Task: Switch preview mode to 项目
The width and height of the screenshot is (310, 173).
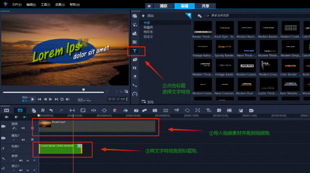Action: (x=26, y=98)
